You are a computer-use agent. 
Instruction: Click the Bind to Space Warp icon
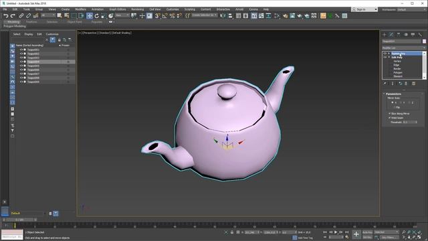coord(35,16)
